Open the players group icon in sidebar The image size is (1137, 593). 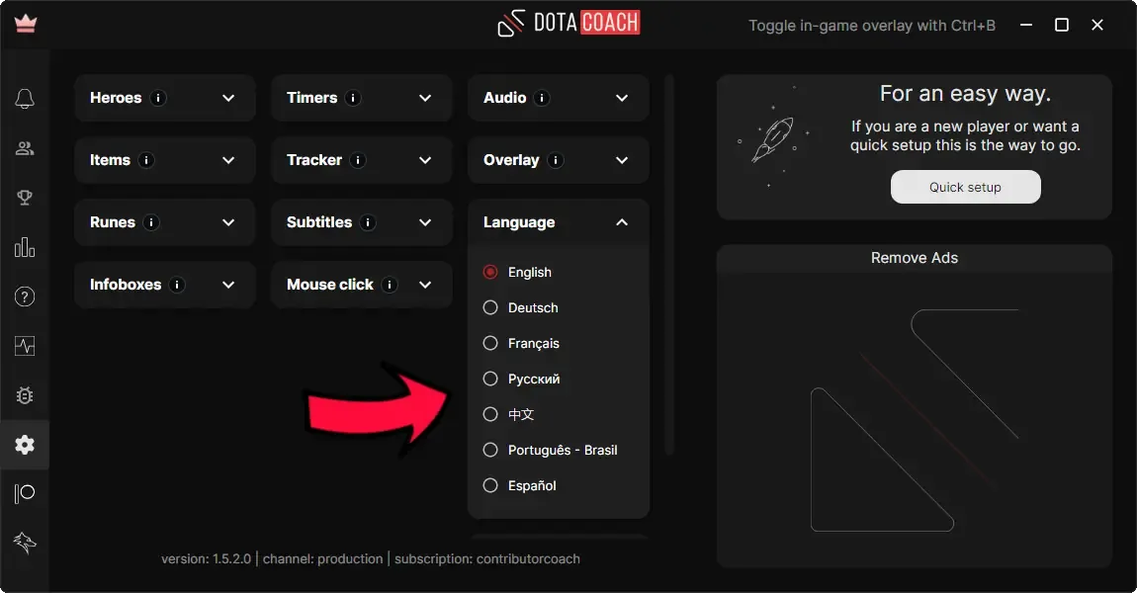pos(25,148)
